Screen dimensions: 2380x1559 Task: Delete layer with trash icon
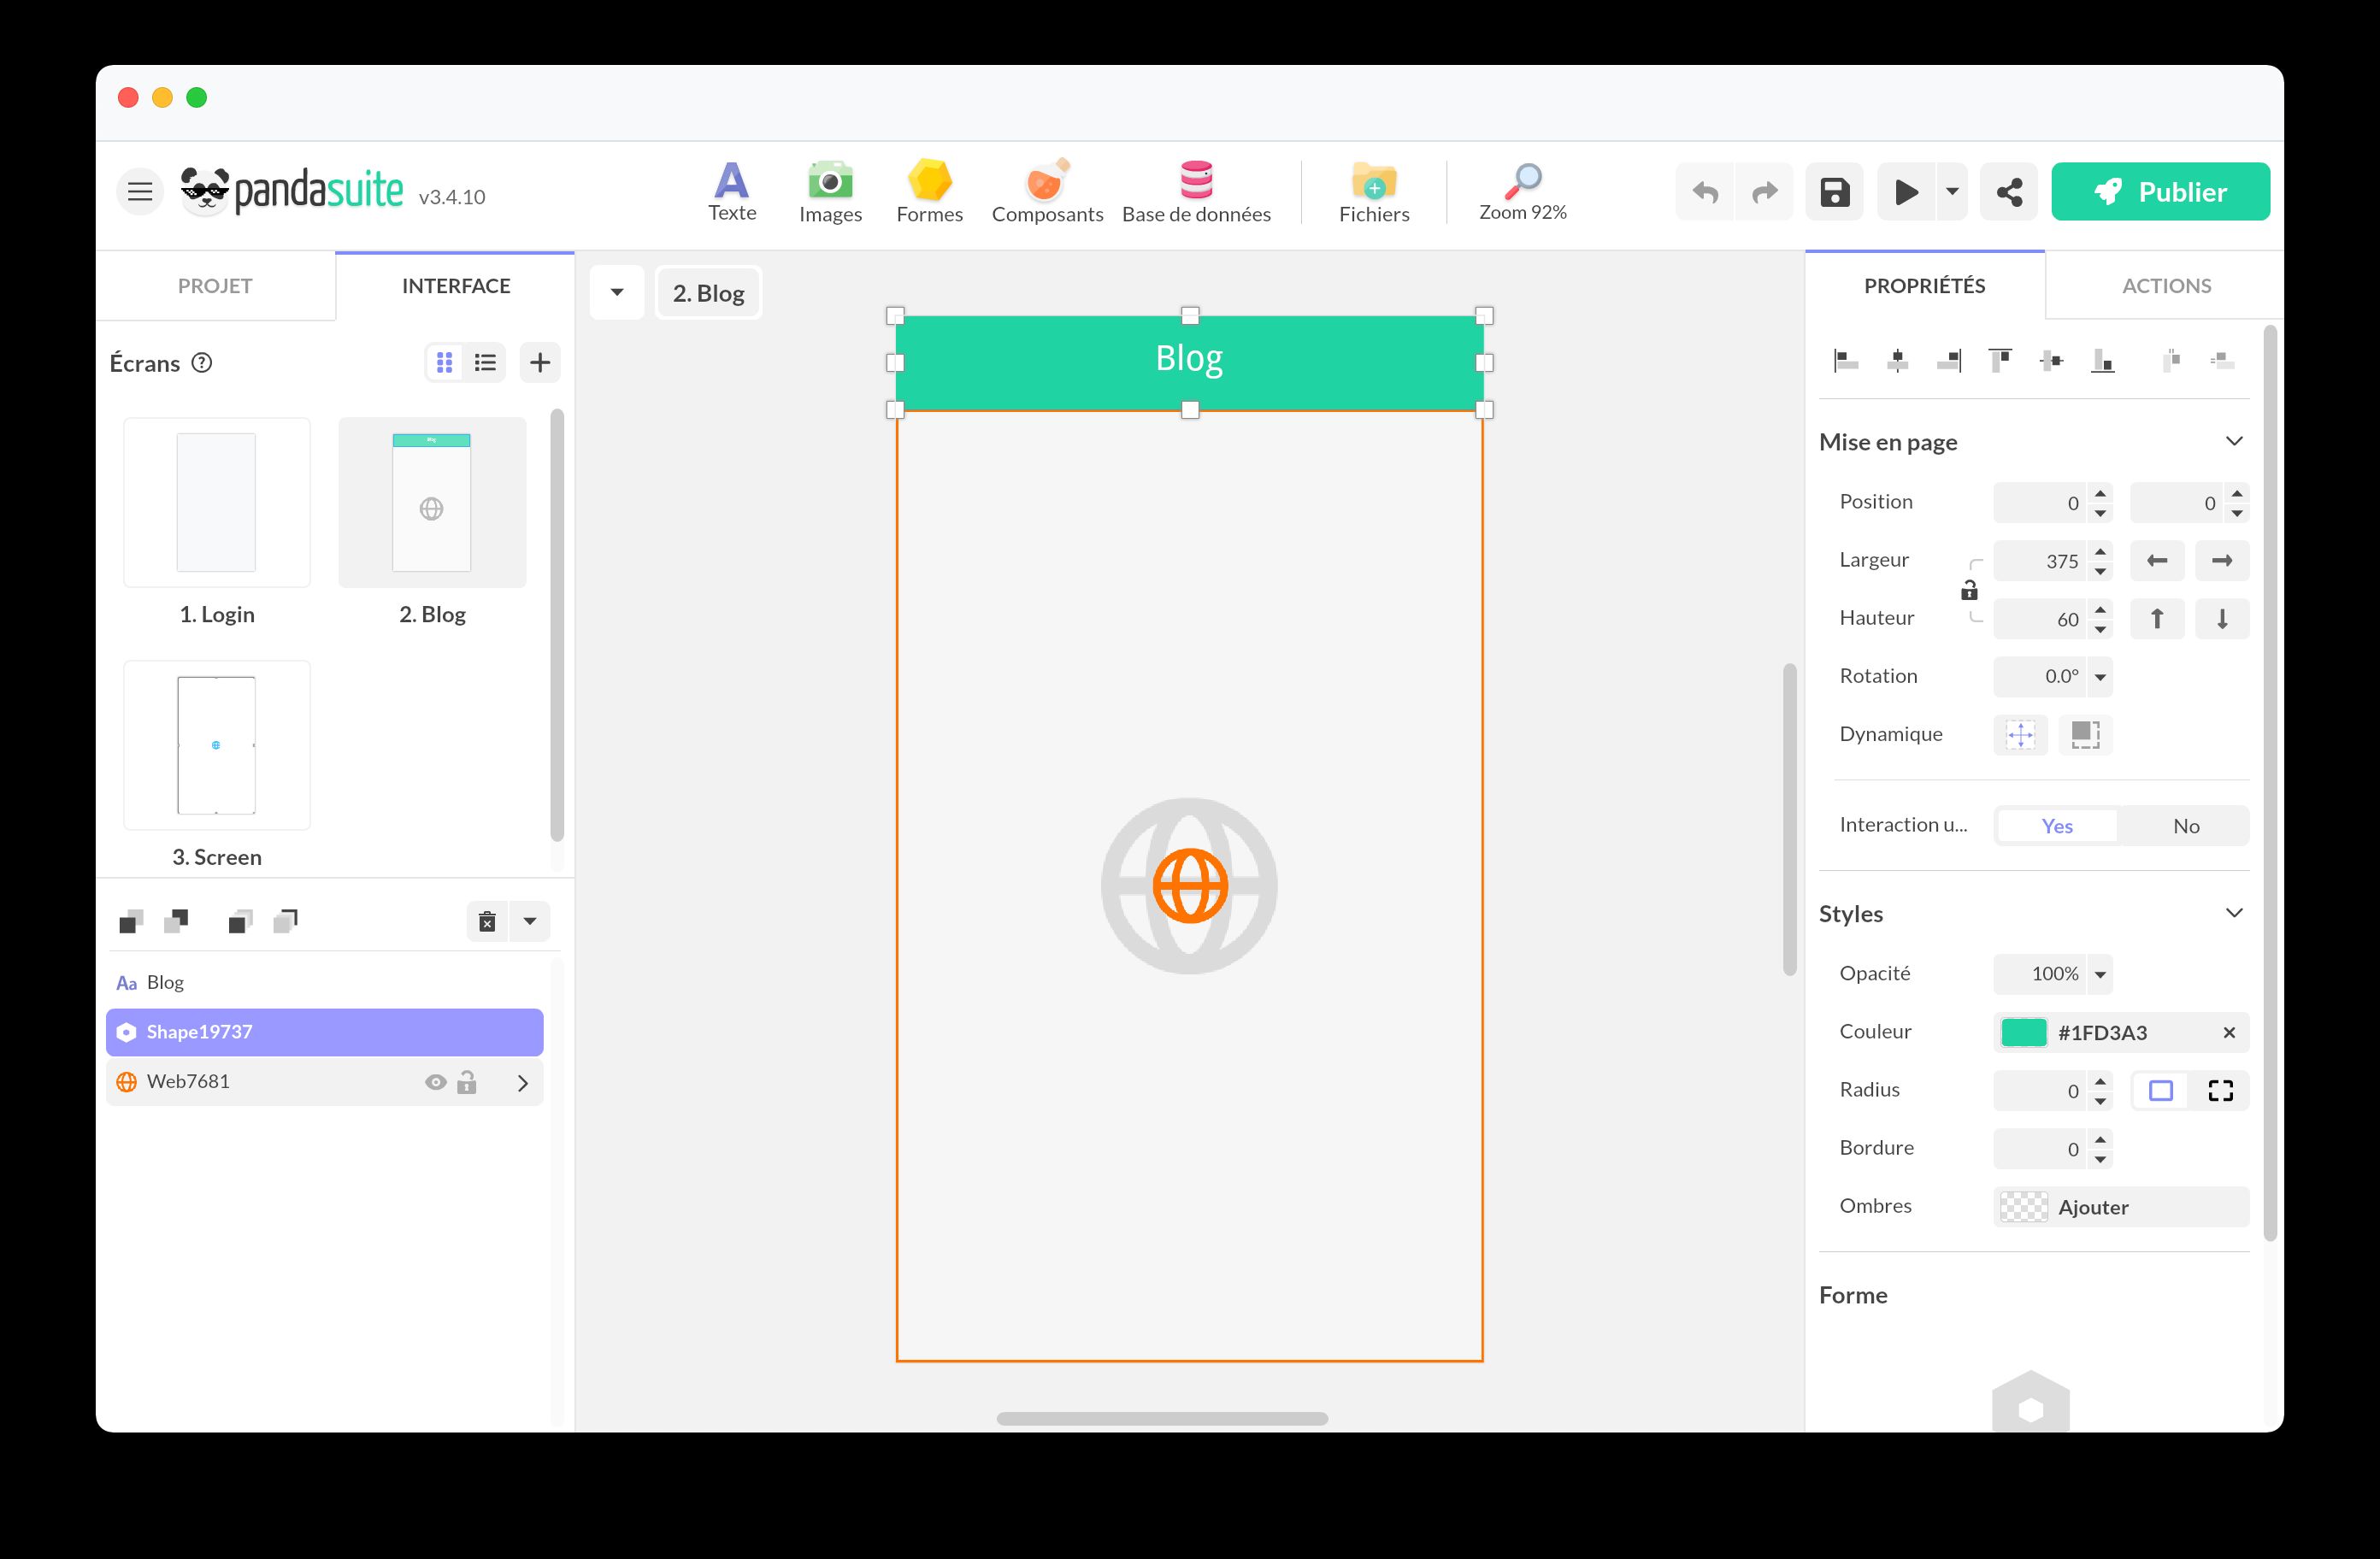[487, 921]
